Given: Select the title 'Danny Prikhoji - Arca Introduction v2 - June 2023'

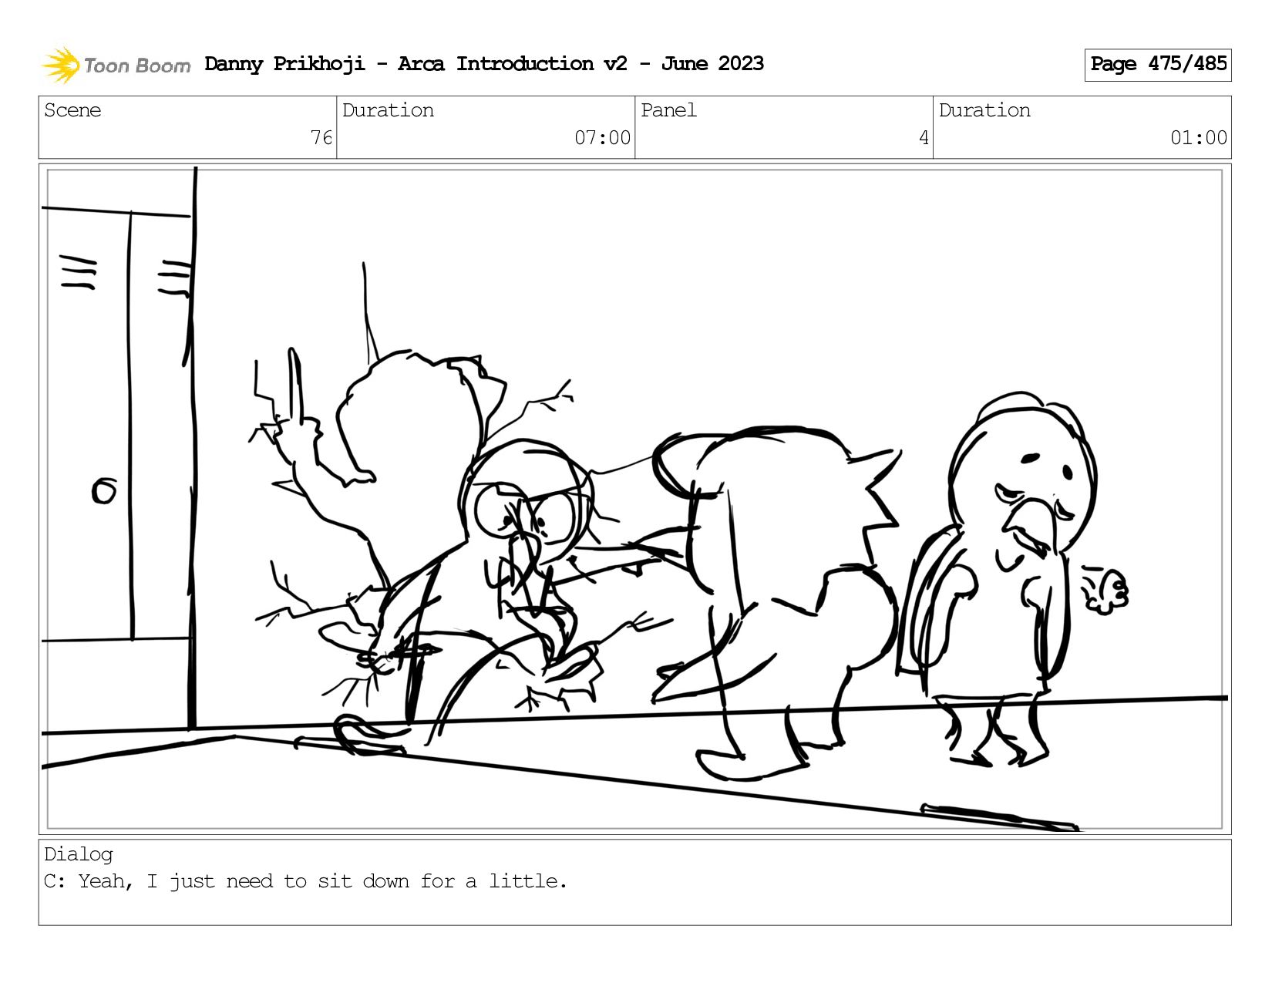Looking at the screenshot, I should 484,64.
